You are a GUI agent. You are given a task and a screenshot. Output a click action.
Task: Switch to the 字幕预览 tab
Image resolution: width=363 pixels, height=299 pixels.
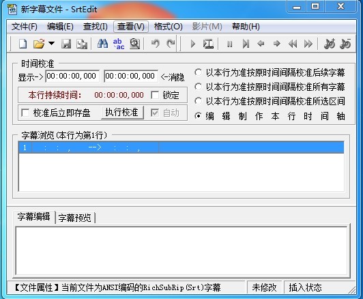coord(75,218)
